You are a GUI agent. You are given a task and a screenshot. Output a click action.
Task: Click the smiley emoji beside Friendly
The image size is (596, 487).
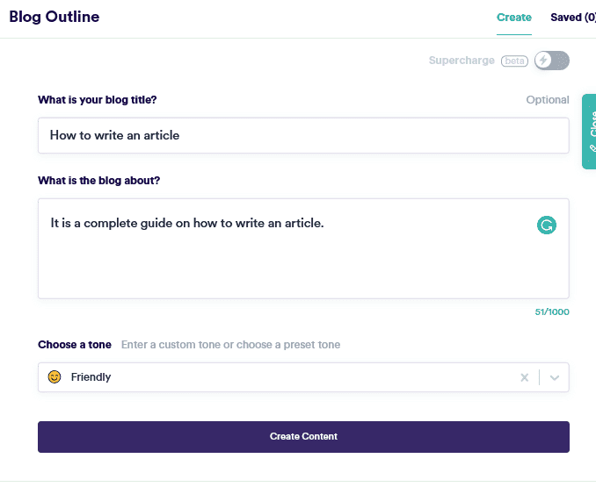[55, 377]
